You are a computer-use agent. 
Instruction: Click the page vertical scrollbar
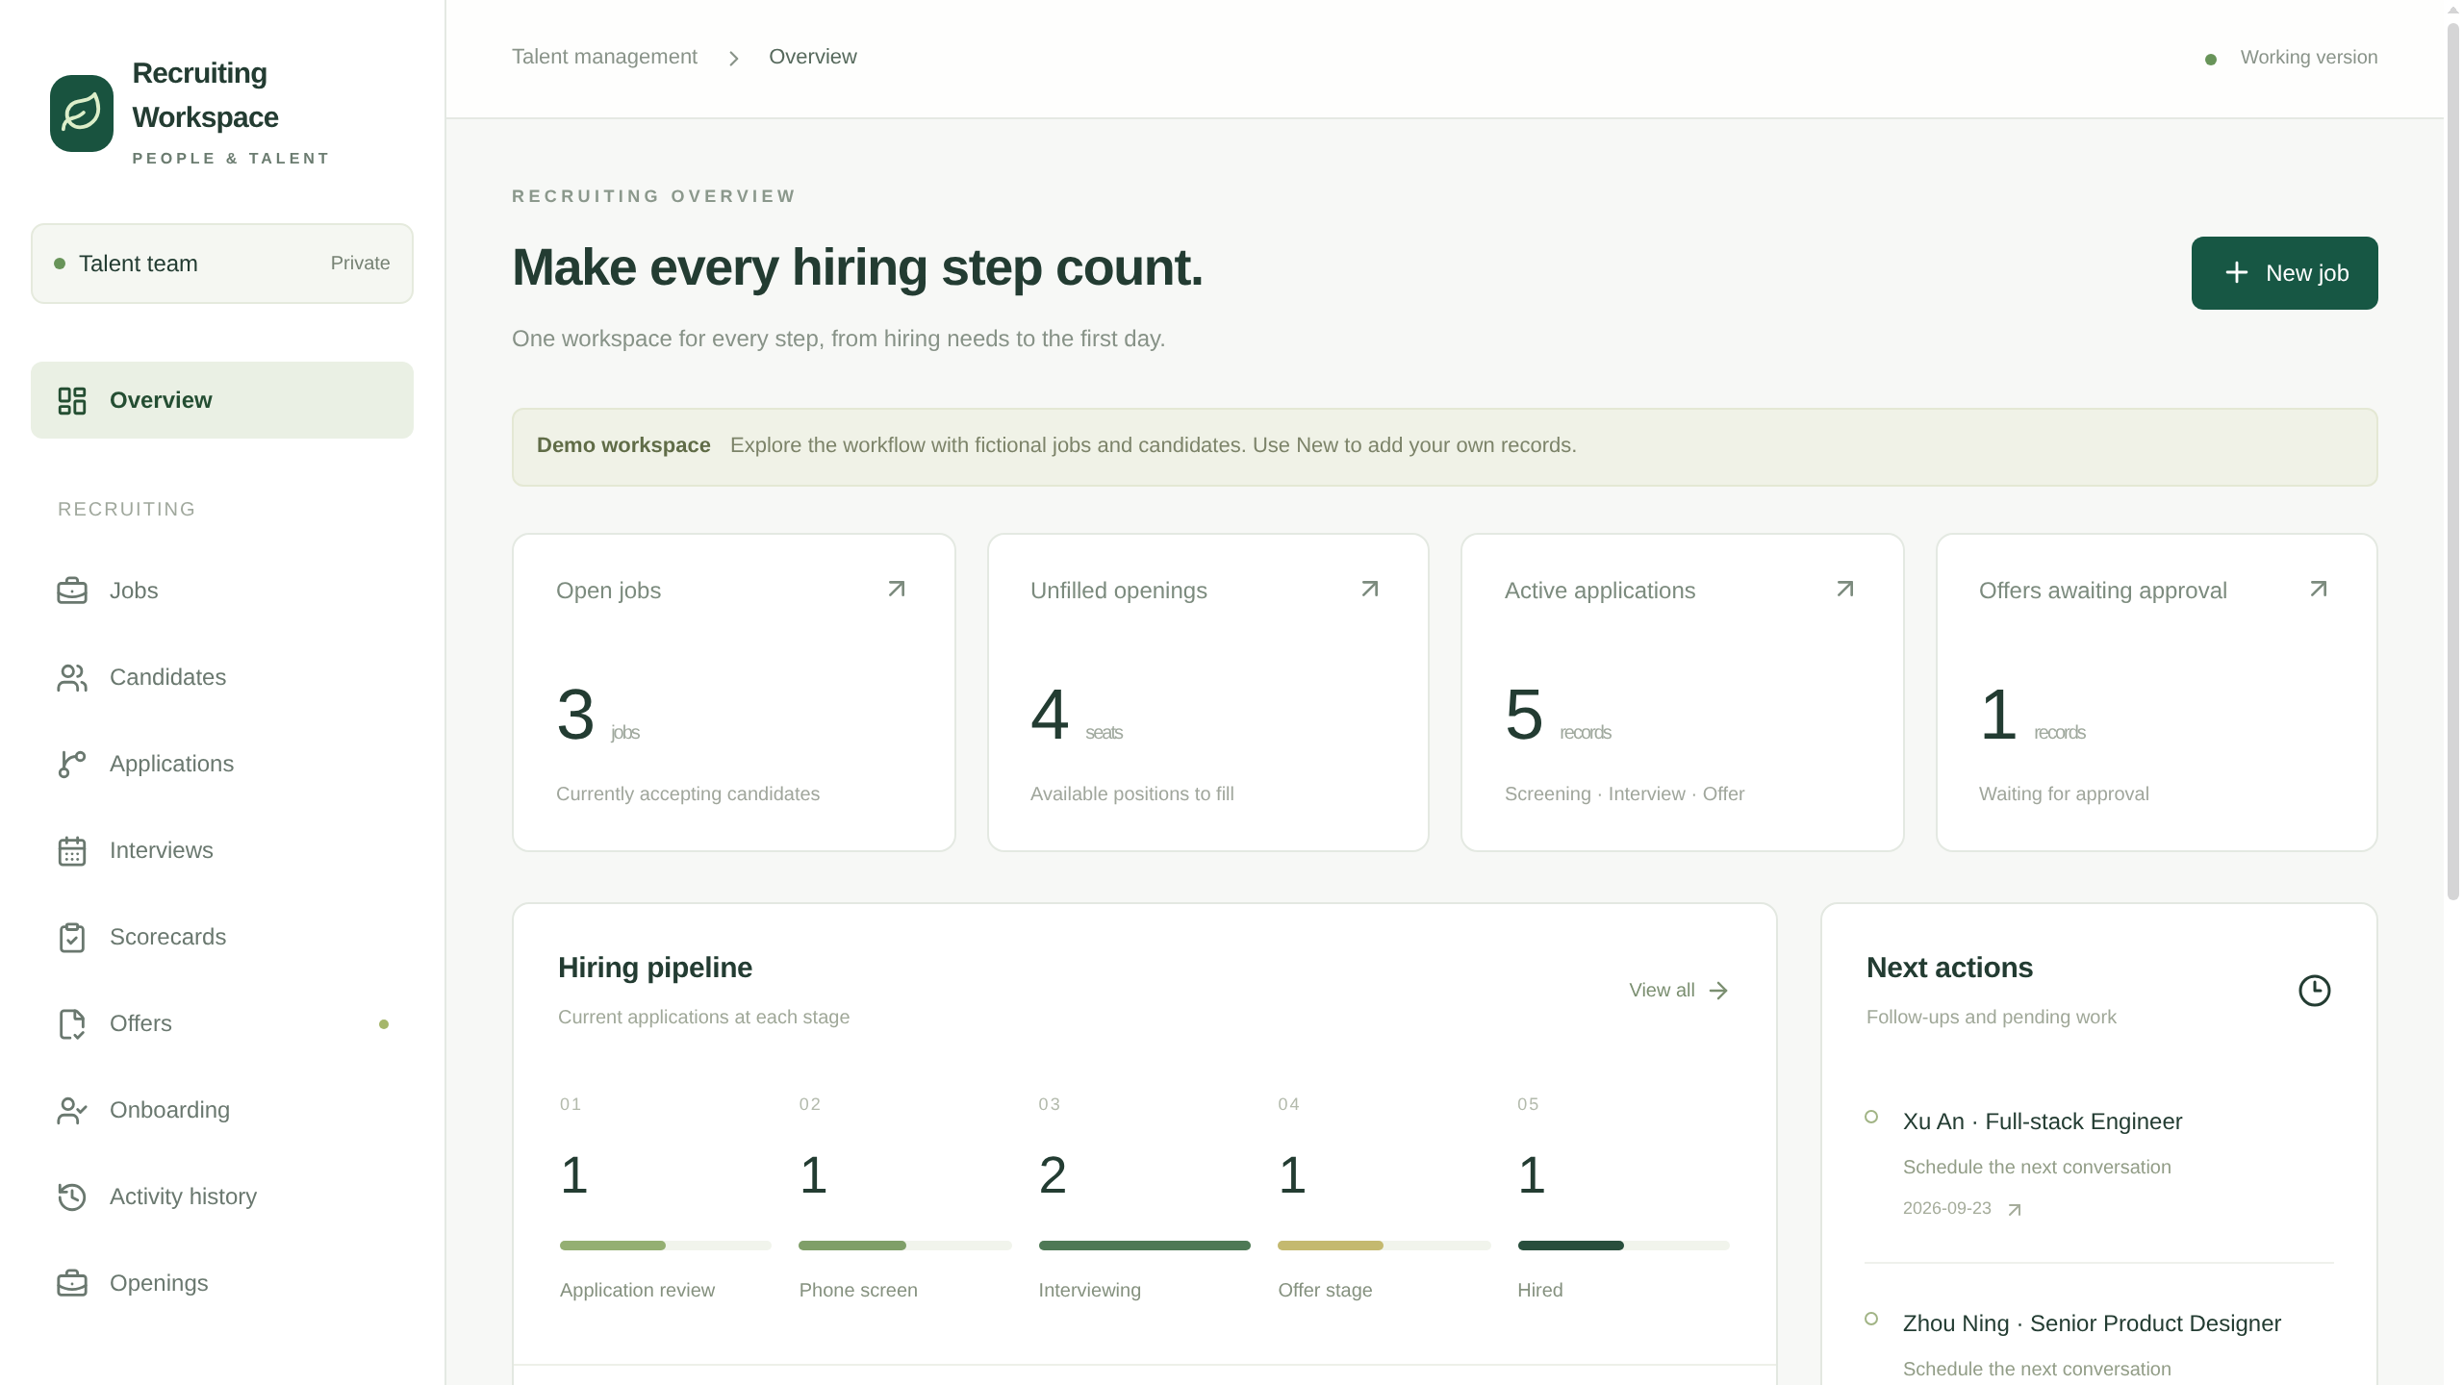(x=2453, y=462)
